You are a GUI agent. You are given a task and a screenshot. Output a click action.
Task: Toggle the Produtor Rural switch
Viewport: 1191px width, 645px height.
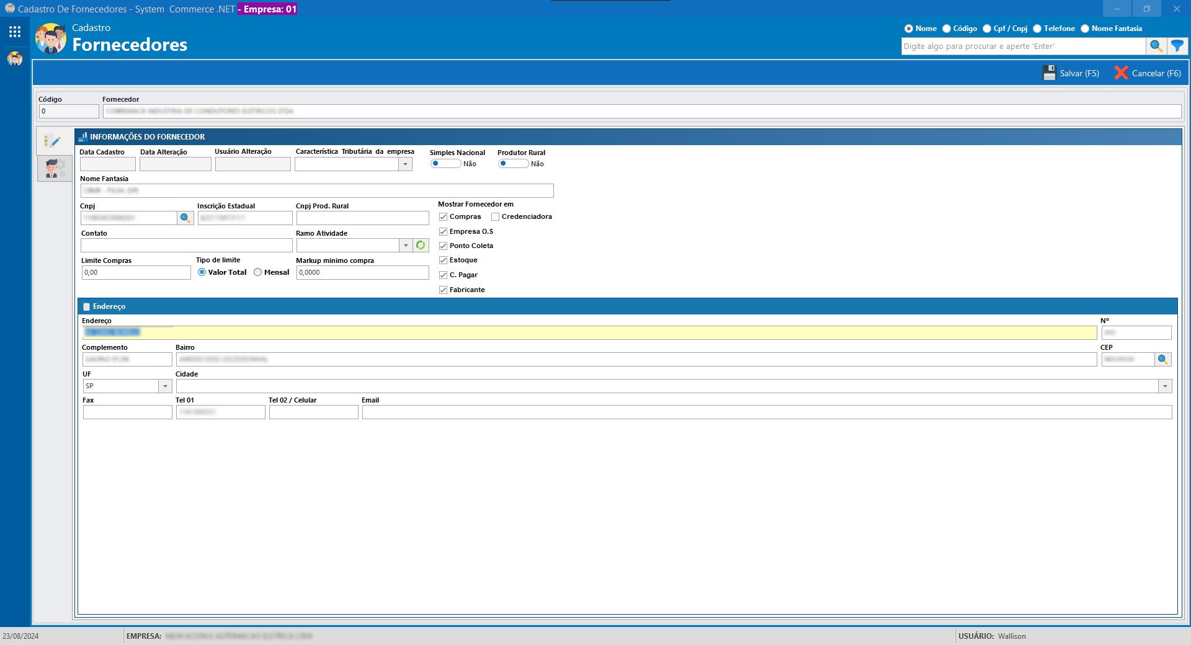(x=512, y=164)
